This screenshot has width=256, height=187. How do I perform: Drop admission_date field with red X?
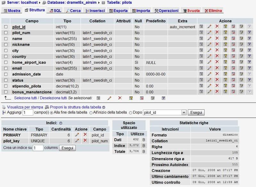[217, 74]
